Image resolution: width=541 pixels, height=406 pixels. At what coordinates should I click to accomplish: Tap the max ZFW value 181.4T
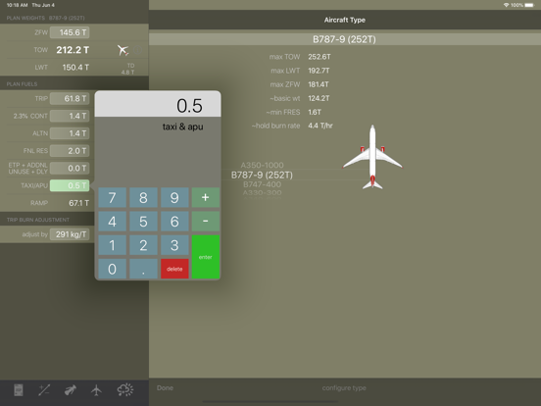click(319, 84)
